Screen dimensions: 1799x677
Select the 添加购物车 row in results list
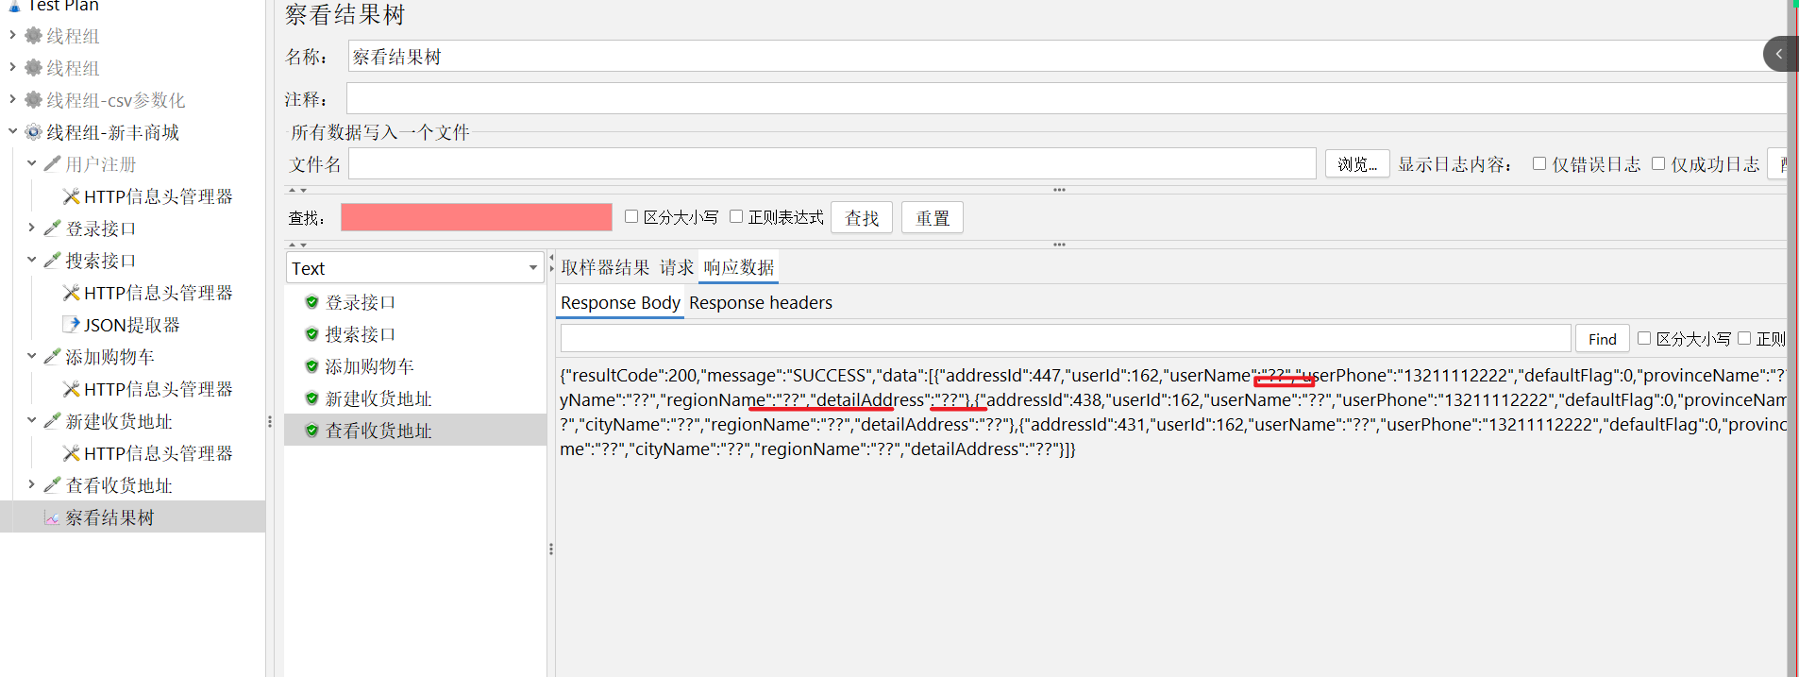point(415,366)
